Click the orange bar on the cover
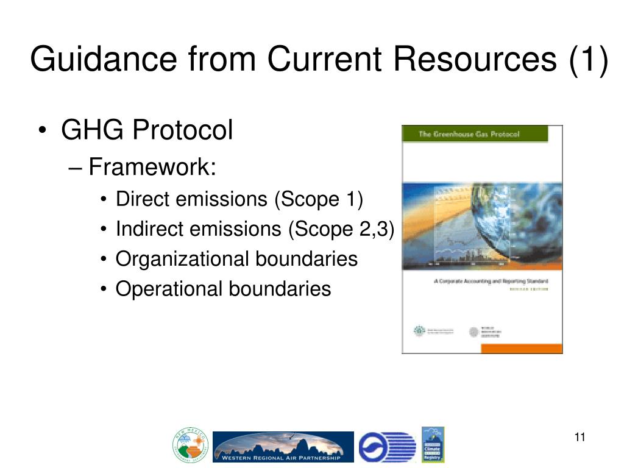 522,349
